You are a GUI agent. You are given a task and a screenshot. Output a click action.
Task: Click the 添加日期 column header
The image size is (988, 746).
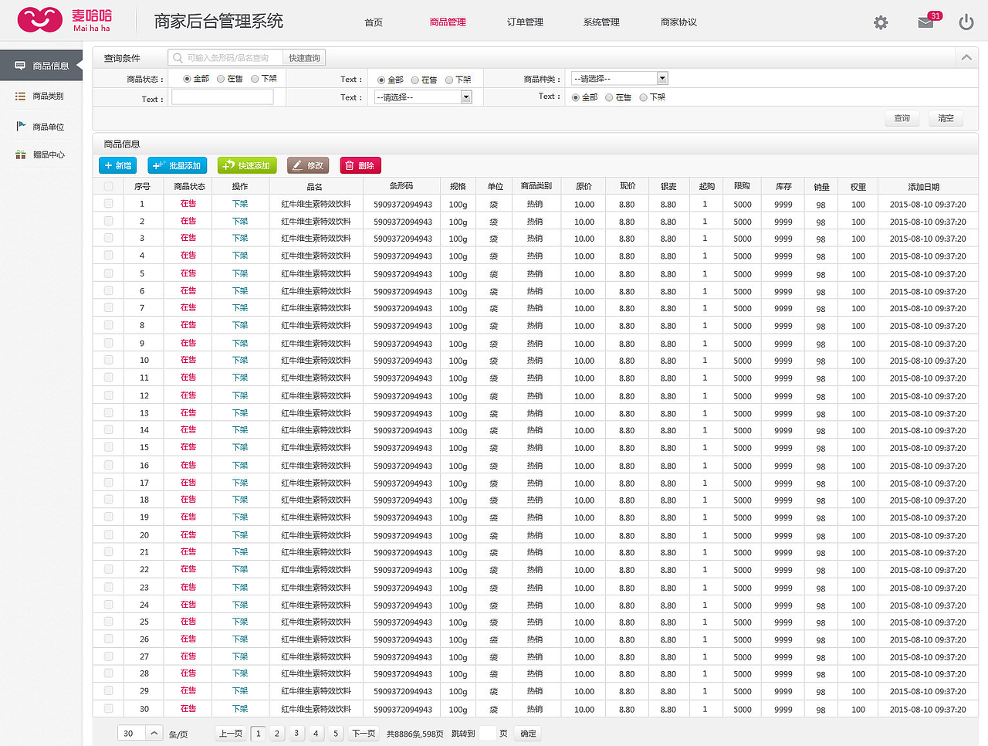pyautogui.click(x=924, y=187)
